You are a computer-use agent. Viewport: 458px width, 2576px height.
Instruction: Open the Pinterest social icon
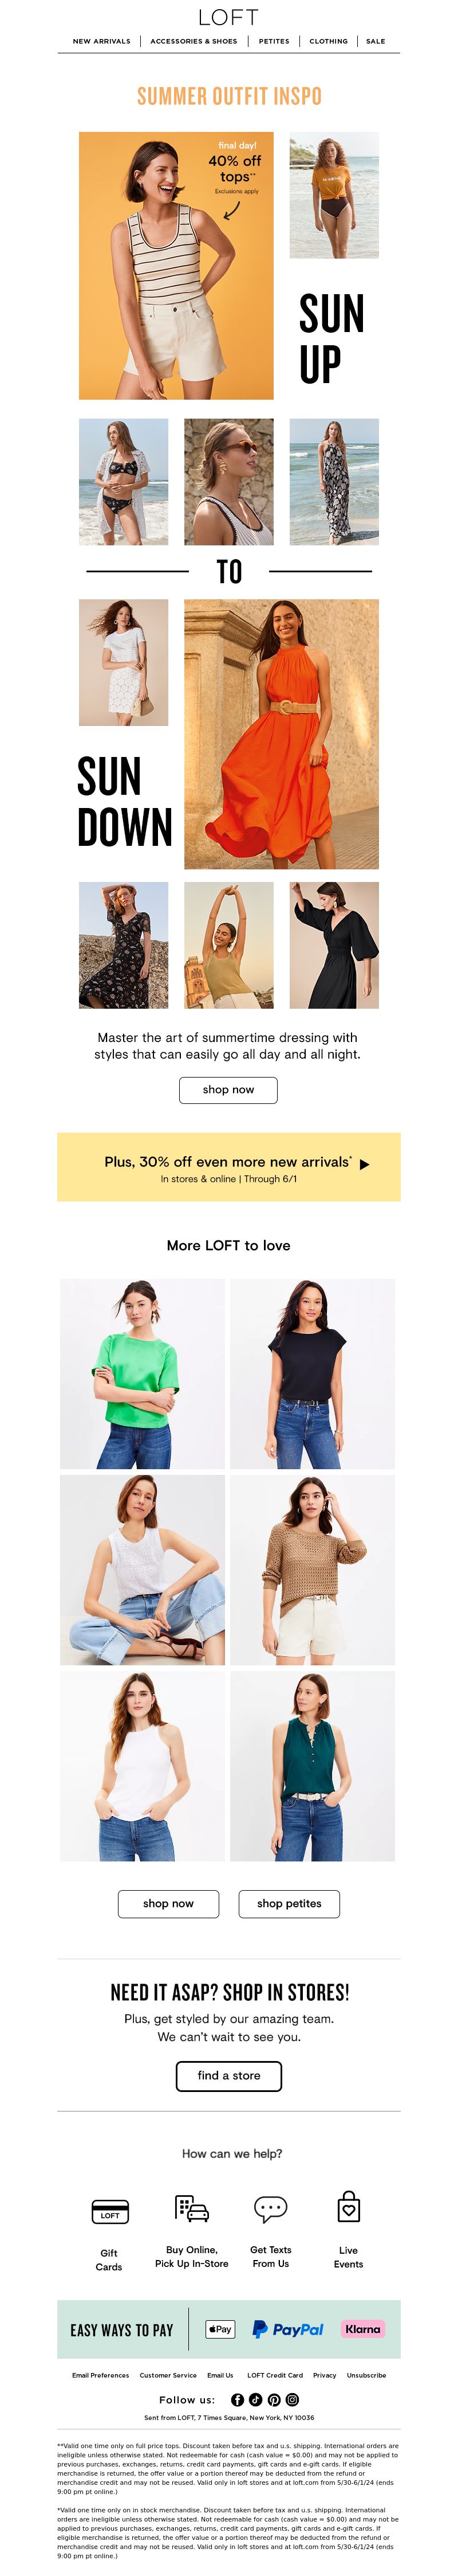pyautogui.click(x=274, y=2400)
